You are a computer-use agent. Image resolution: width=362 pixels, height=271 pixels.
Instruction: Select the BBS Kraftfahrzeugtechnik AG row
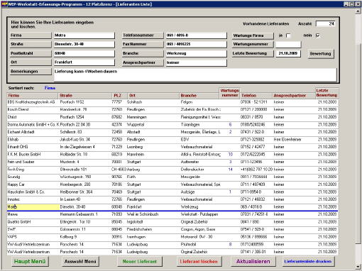pos(172,102)
